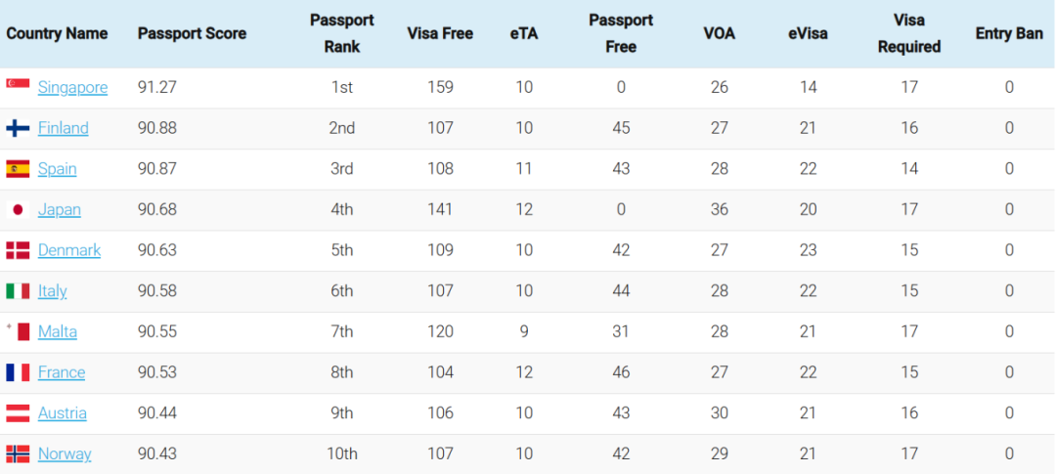The width and height of the screenshot is (1056, 474).
Task: Click the Italy flag icon
Action: point(18,291)
